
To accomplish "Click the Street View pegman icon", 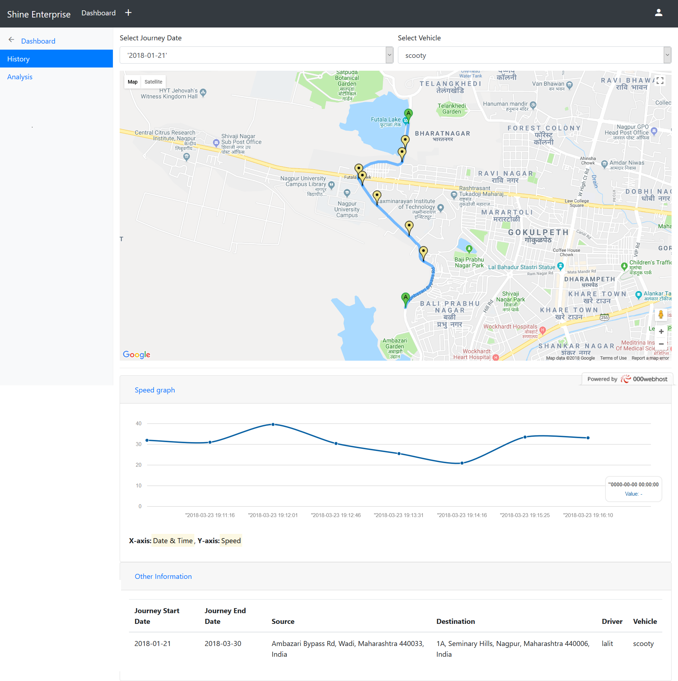I will [x=660, y=315].
